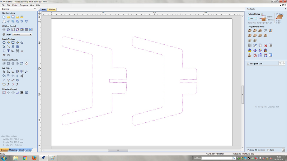287x161 pixels.
Task: Open the Toolpaths menu
Action: pos(24,5)
